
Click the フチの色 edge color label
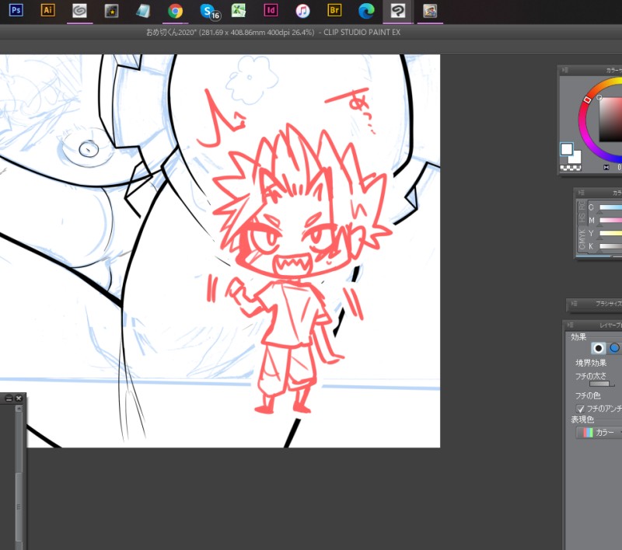pyautogui.click(x=588, y=395)
